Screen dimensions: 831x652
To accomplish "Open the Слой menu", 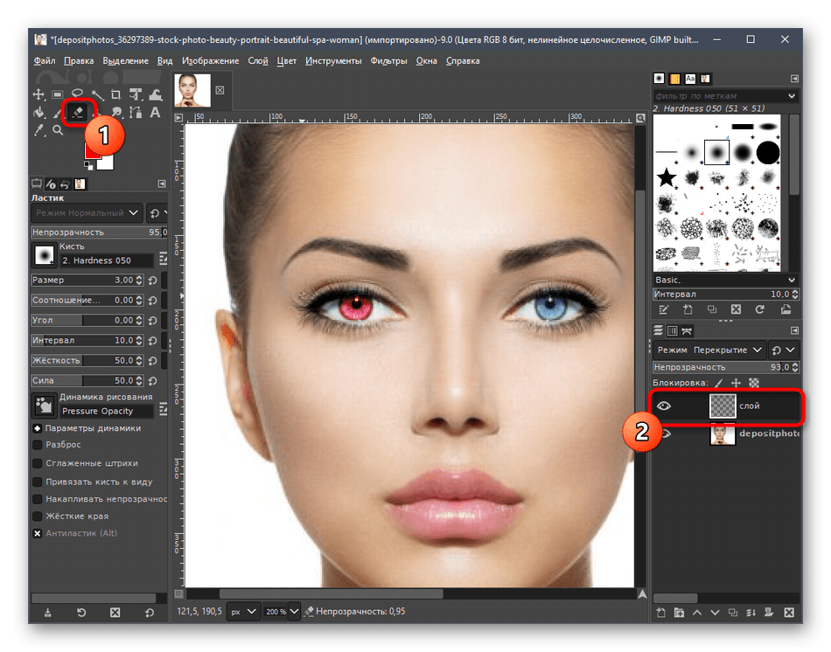I will click(x=257, y=61).
